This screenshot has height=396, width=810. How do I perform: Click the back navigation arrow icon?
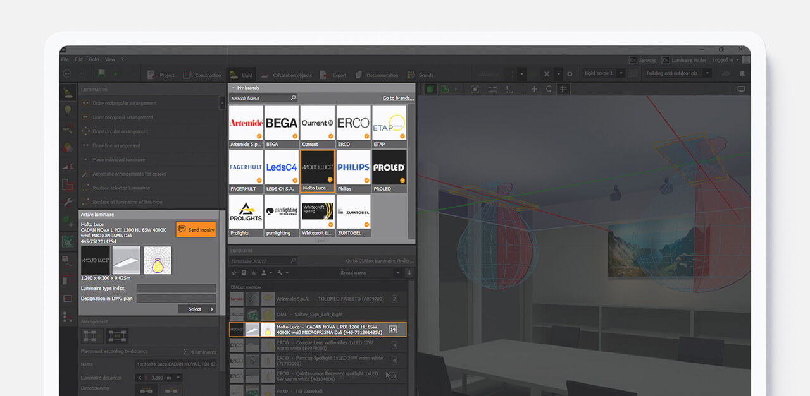click(67, 74)
